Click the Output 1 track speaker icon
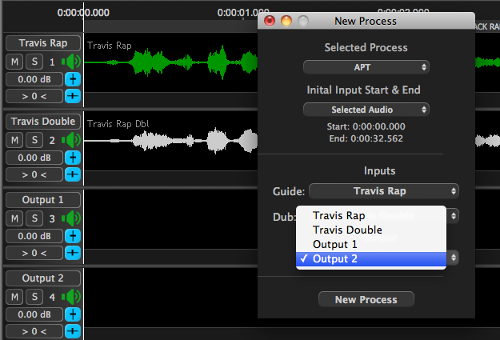This screenshot has width=500, height=340. point(73,218)
